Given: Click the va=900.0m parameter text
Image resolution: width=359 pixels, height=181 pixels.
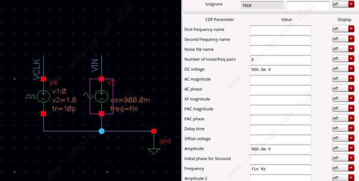Looking at the screenshot, I should (130, 100).
